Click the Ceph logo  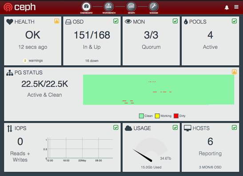(20, 7)
